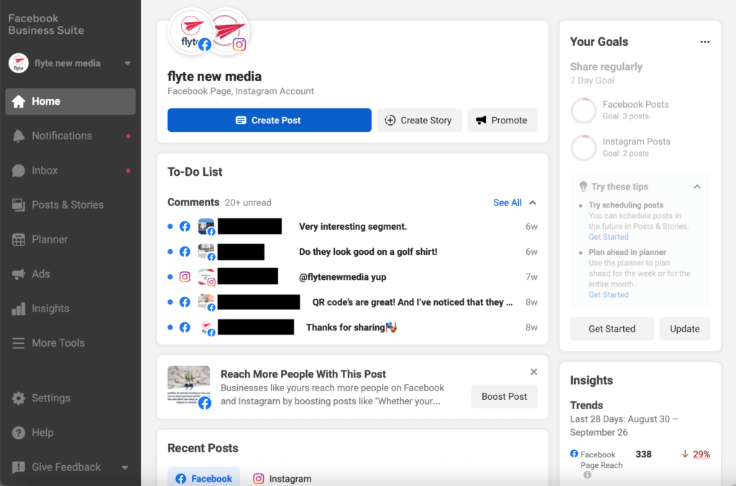This screenshot has width=736, height=486.
Task: Open the Your Goals three-dot menu
Action: tap(704, 42)
